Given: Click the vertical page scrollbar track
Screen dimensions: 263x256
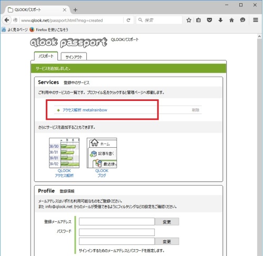Looking at the screenshot, I should click(259, 147).
